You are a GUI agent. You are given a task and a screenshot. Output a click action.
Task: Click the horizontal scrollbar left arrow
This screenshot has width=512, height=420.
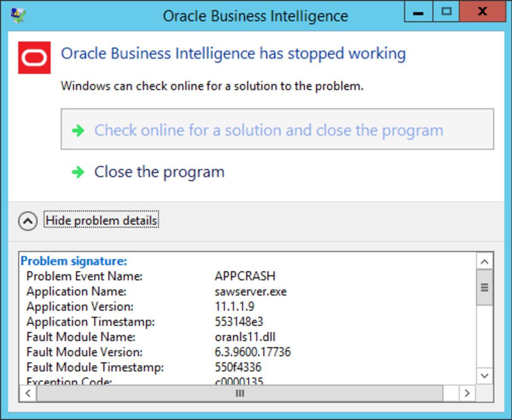[28, 393]
